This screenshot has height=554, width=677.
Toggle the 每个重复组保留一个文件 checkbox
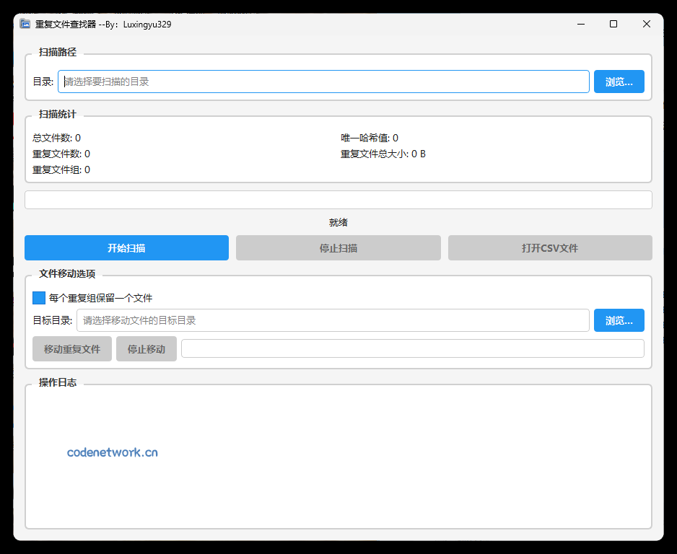(39, 297)
